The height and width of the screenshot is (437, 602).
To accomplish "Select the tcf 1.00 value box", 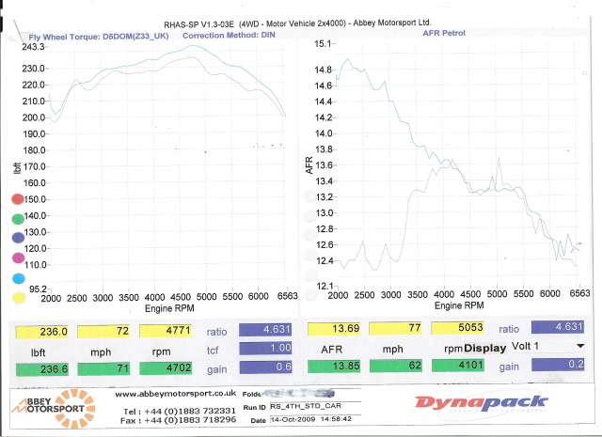I will (x=265, y=349).
